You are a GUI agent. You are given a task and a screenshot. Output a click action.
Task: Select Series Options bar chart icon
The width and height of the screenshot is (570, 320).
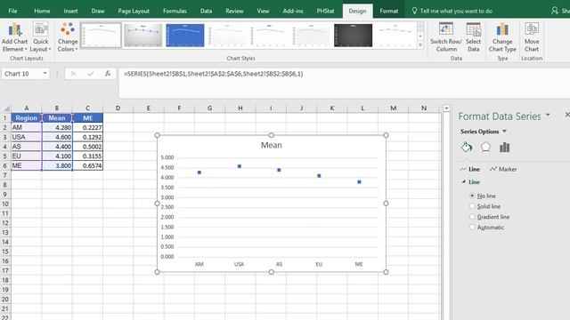coord(505,147)
